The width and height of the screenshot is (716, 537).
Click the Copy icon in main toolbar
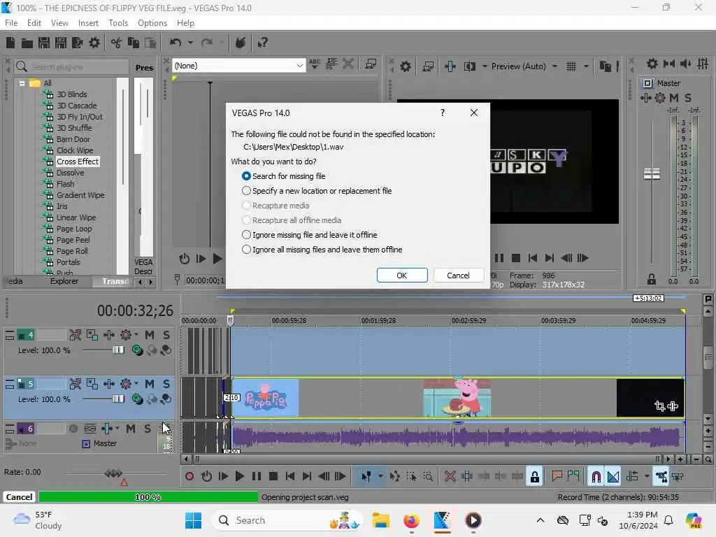[134, 43]
